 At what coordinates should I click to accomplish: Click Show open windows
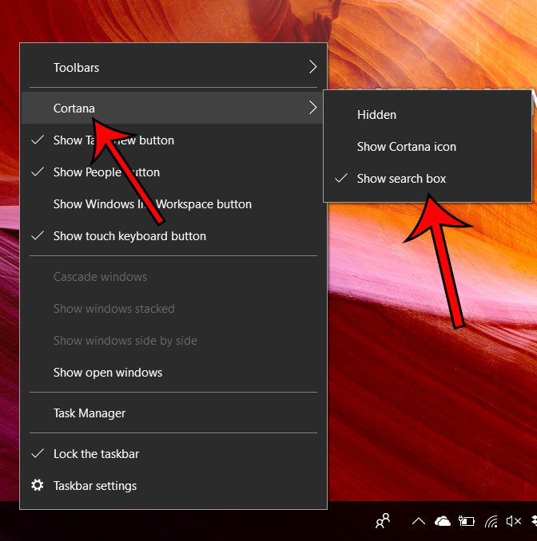108,373
